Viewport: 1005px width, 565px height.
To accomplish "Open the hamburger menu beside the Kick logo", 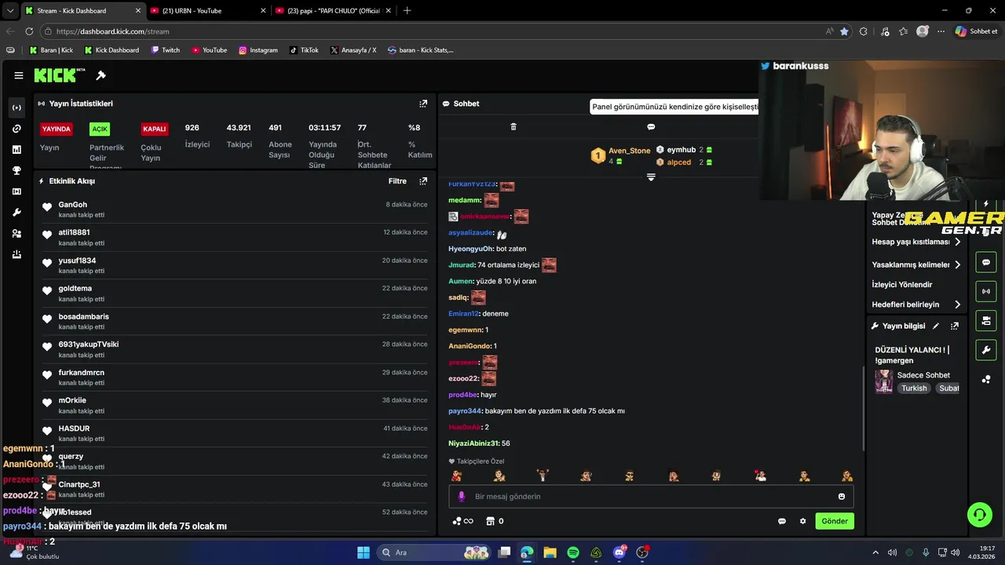I will [18, 75].
